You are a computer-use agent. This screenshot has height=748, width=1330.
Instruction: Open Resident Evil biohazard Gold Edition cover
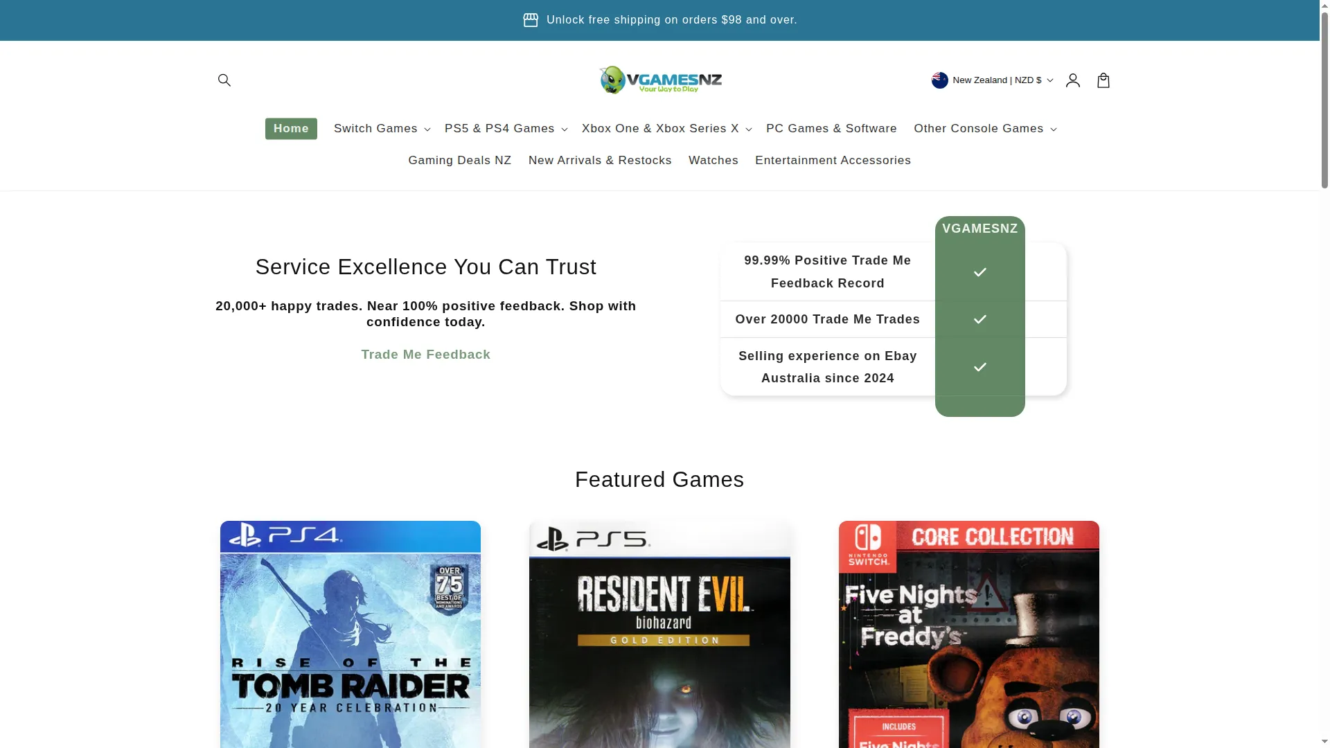tap(659, 634)
